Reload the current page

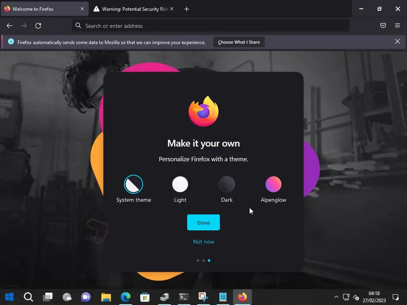coord(38,26)
